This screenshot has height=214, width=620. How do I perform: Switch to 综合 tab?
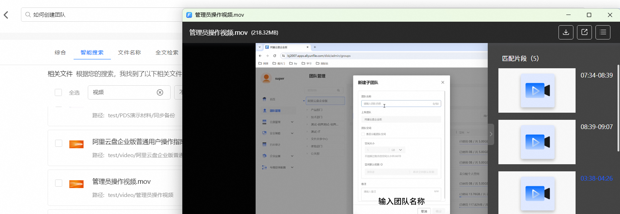tap(60, 52)
